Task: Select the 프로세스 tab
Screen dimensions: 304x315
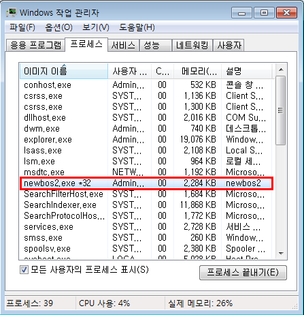Action: (x=86, y=44)
